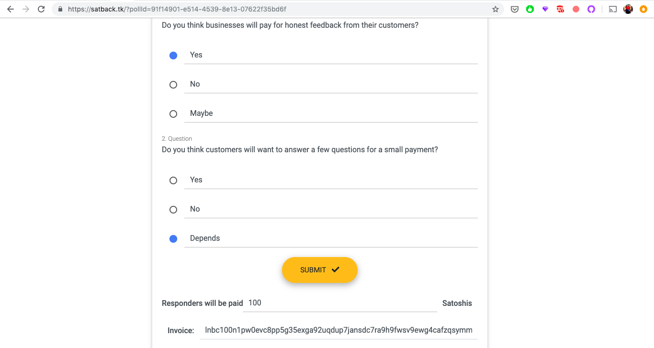Open the user profile avatar
Viewport: 654px width, 348px height.
pyautogui.click(x=628, y=9)
